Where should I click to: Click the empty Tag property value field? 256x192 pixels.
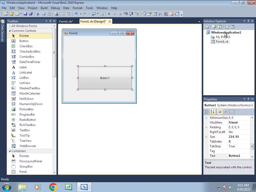239,151
